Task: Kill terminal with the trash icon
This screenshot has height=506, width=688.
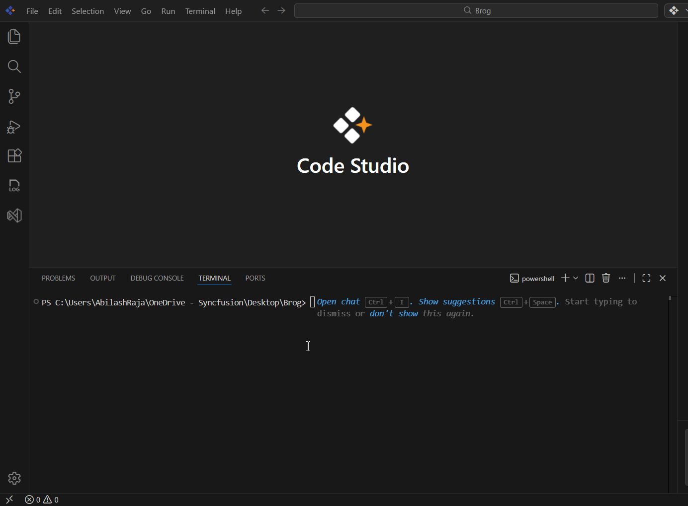Action: pos(606,278)
